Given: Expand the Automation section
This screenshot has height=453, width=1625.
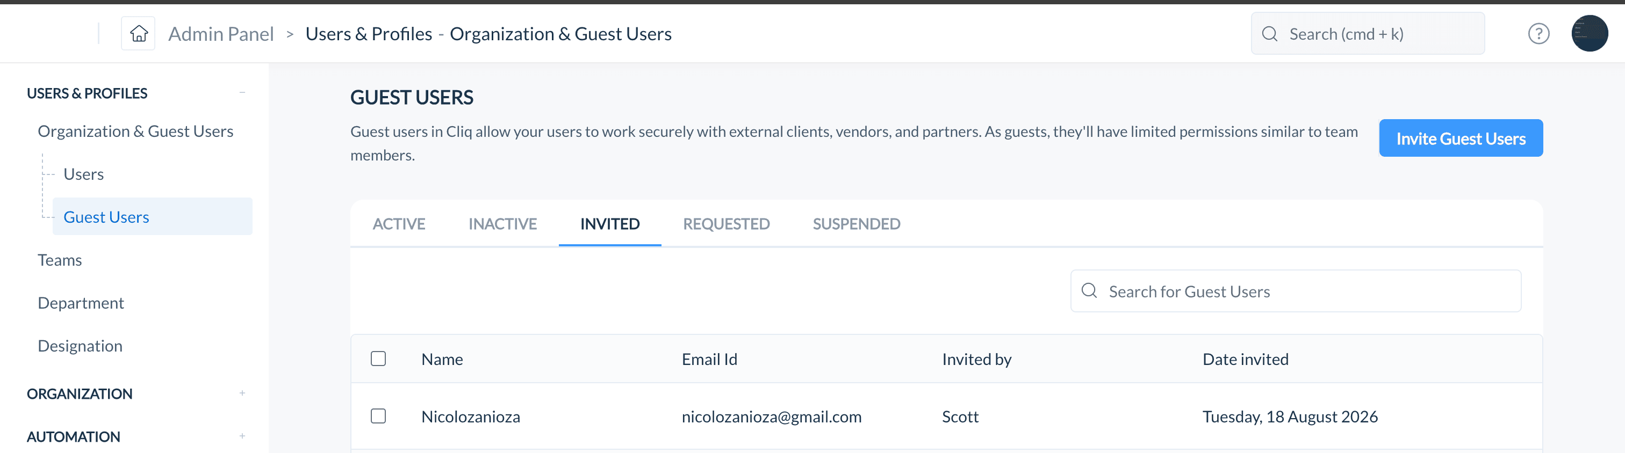Looking at the screenshot, I should pos(242,436).
